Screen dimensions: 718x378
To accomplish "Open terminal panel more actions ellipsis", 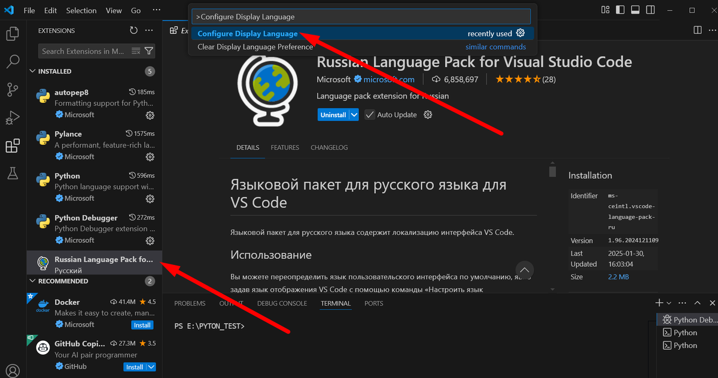I will point(682,303).
